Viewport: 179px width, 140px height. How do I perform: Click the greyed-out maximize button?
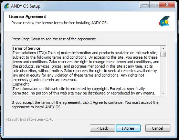[154, 5]
